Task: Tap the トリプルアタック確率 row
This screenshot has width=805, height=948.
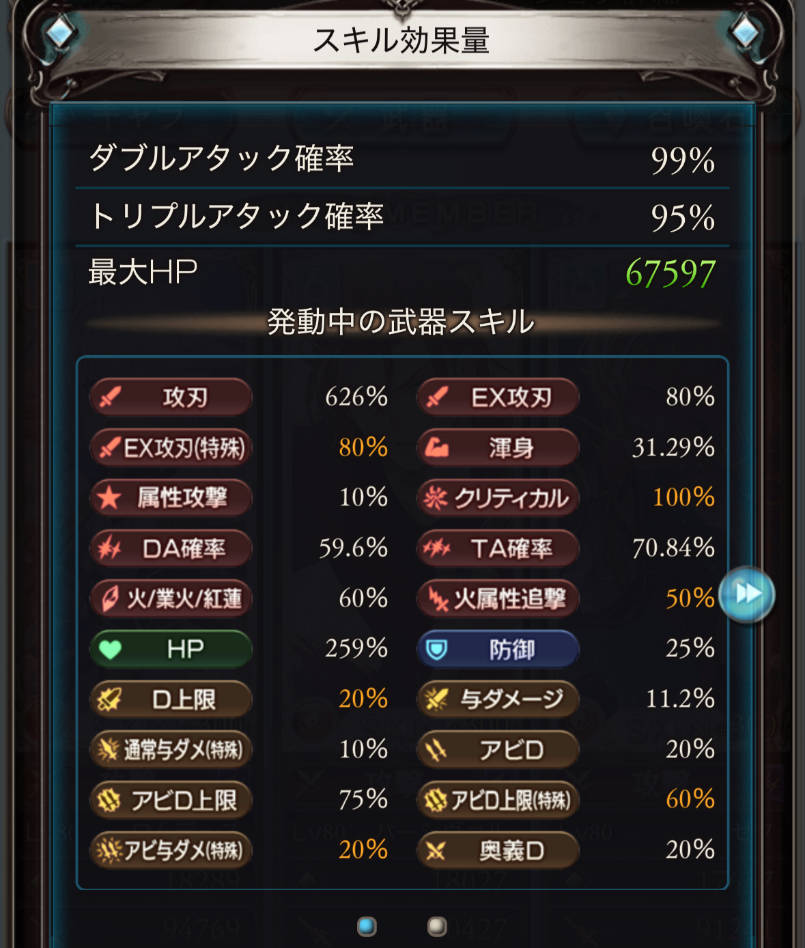Action: pos(401,217)
